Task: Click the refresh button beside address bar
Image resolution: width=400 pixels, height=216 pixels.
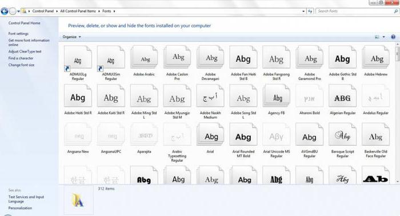Action: [x=310, y=11]
